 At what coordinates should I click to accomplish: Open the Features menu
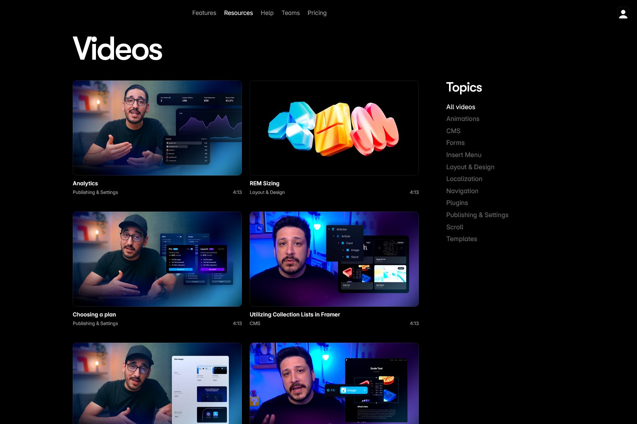(204, 13)
